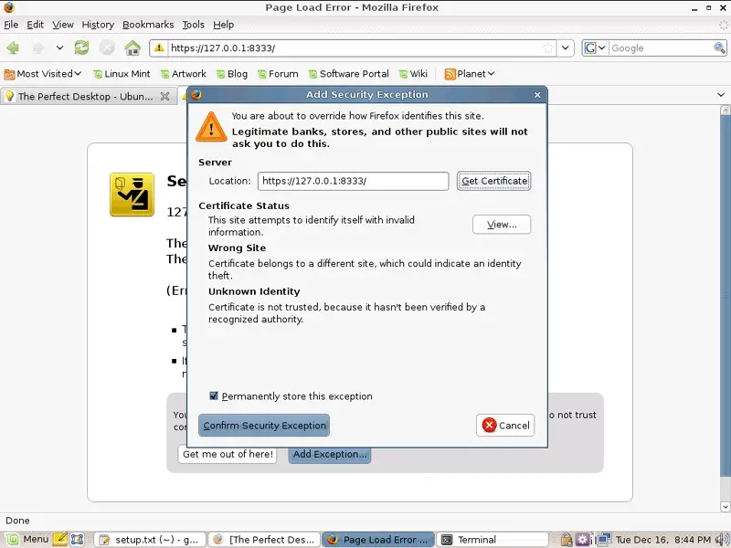
Task: Click the server Location input field
Action: tap(354, 181)
